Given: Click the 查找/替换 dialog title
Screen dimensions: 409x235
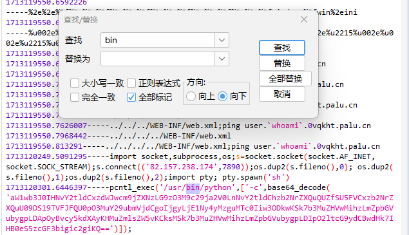Looking at the screenshot, I should [x=81, y=20].
